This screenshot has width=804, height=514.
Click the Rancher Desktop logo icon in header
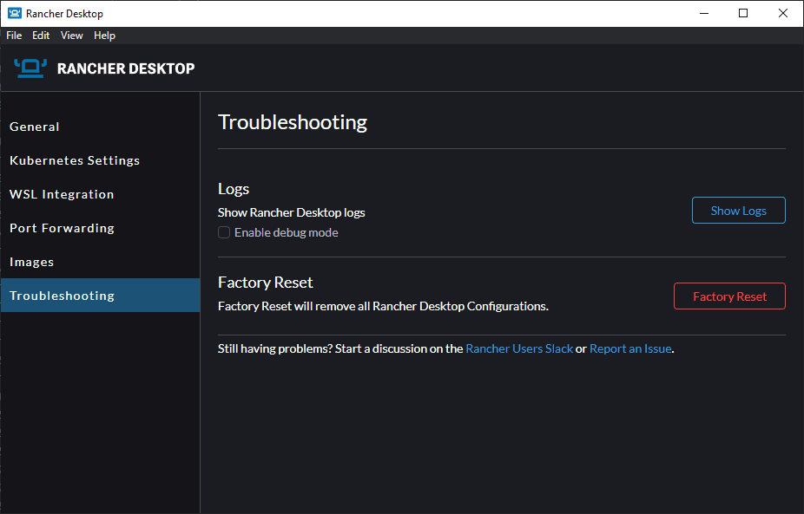[x=30, y=68]
